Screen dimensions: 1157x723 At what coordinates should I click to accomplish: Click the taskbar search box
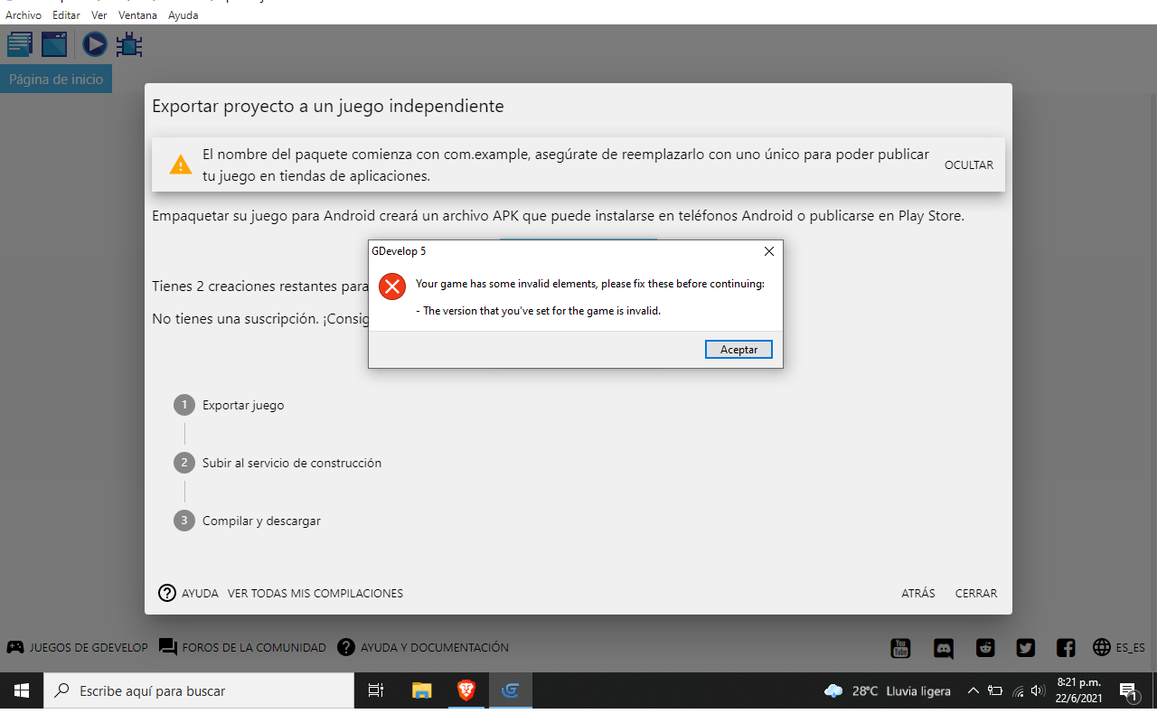click(199, 690)
